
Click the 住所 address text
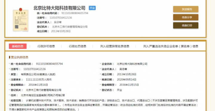click(43, 95)
